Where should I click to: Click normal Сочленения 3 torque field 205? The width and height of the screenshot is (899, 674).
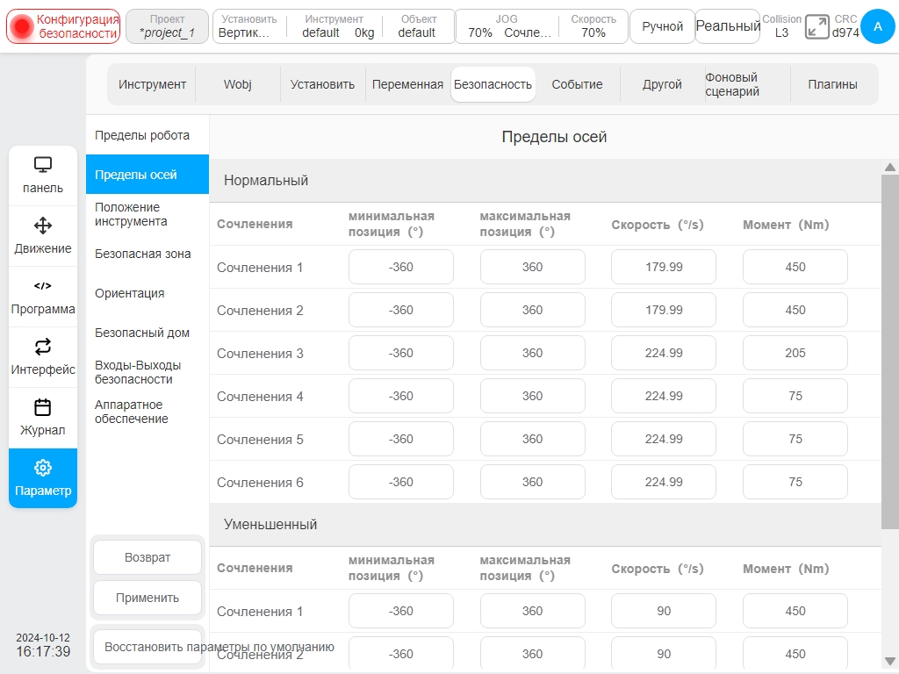click(x=795, y=353)
